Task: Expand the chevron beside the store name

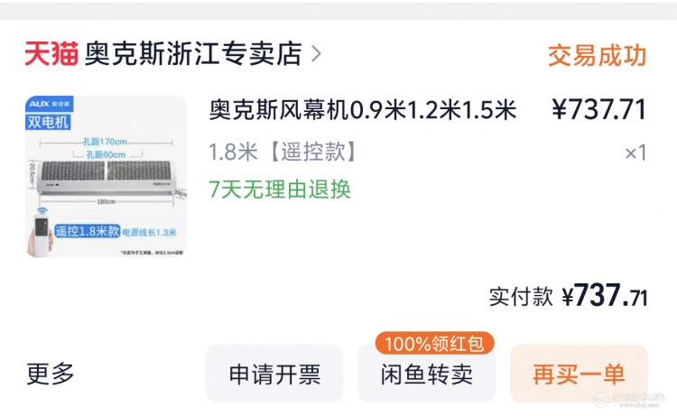Action: click(315, 53)
